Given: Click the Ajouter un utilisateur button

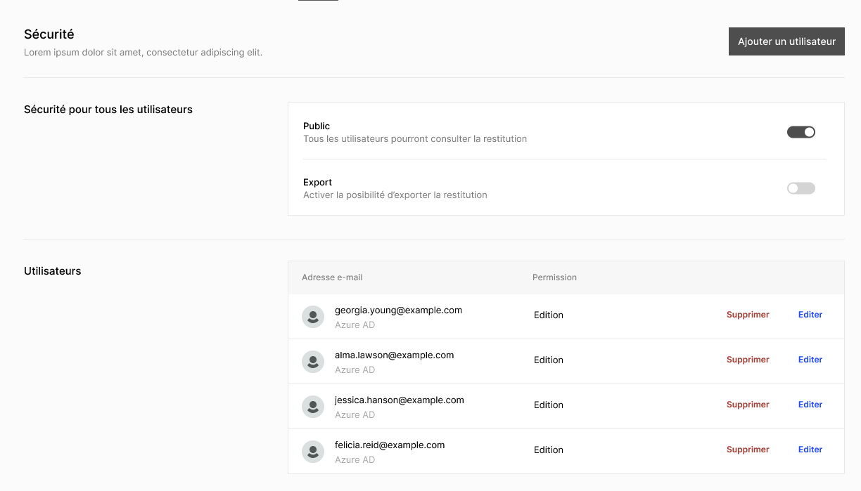Looking at the screenshot, I should (x=786, y=41).
